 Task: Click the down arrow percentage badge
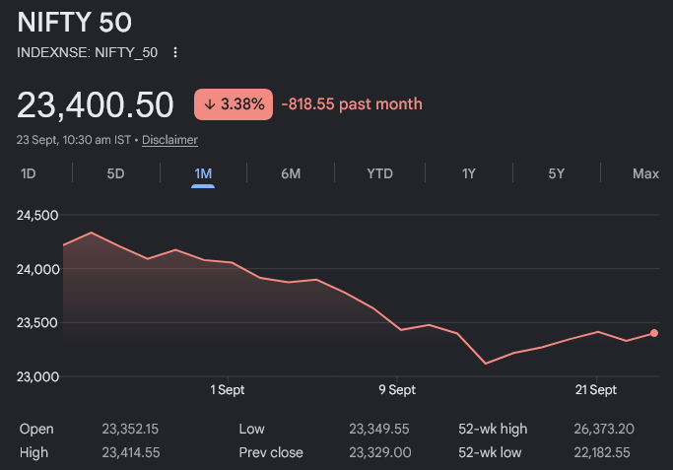pyautogui.click(x=234, y=104)
